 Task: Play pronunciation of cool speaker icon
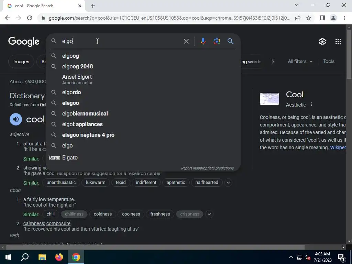tap(16, 119)
